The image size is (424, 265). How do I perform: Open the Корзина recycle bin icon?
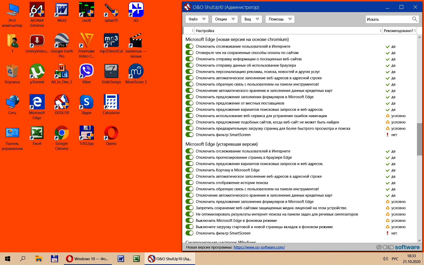12,74
